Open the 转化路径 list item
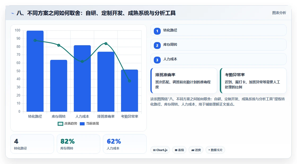This screenshot has width=297, height=164. tap(219, 30)
